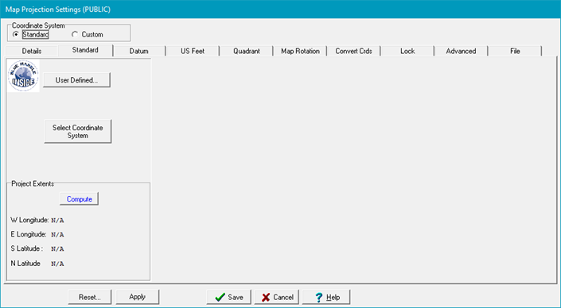This screenshot has width=561, height=308.
Task: Click the Select Coordinate System button
Action: coord(78,131)
